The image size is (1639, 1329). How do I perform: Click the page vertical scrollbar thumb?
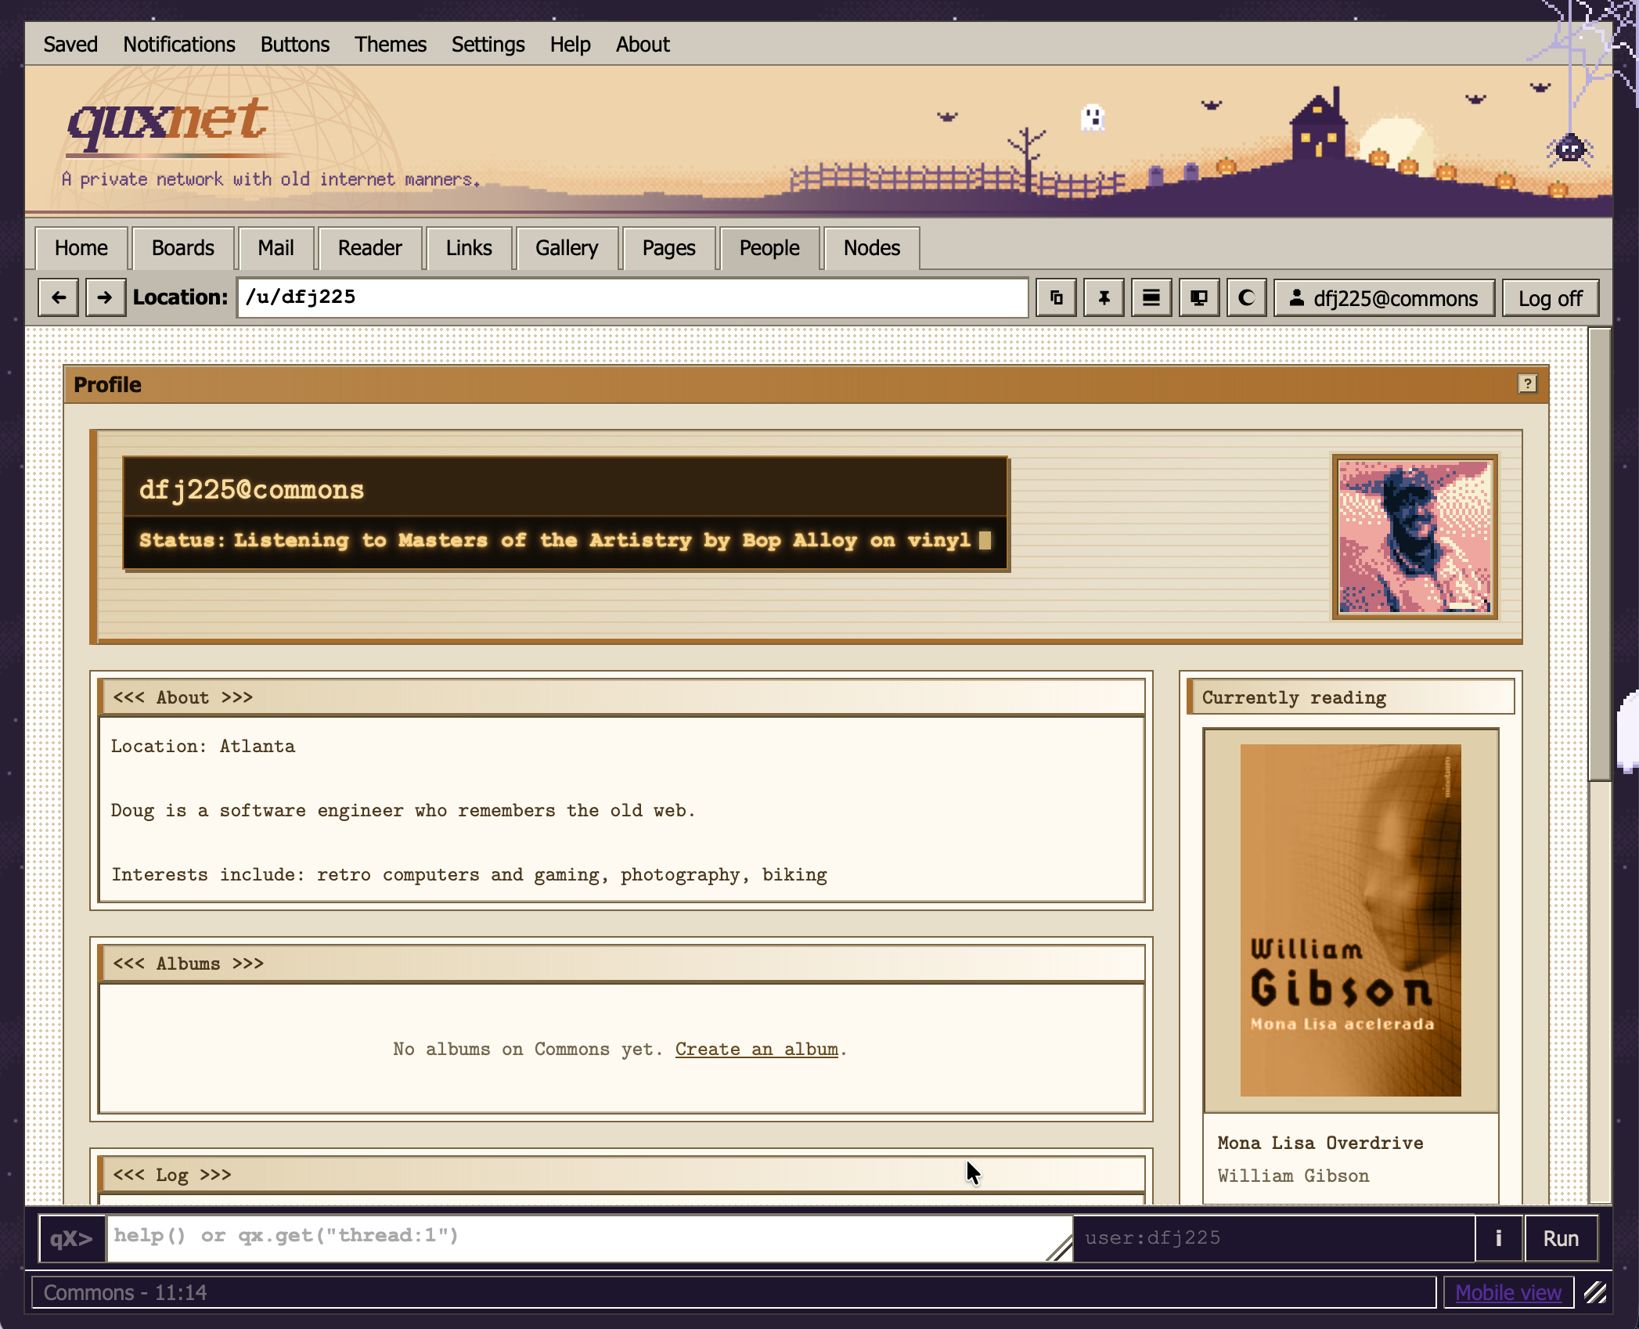(1600, 554)
